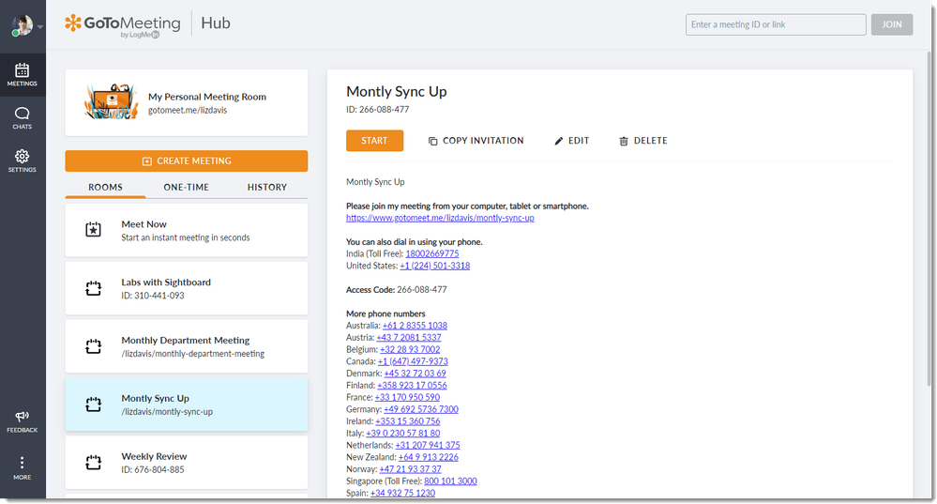Click the Finland phone number link
This screenshot has width=937, height=504.
pyautogui.click(x=412, y=385)
